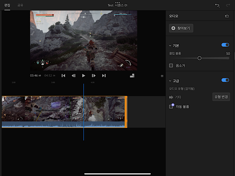The image size is (235, 176).
Task: Go to the previous edit point
Action: (63, 76)
